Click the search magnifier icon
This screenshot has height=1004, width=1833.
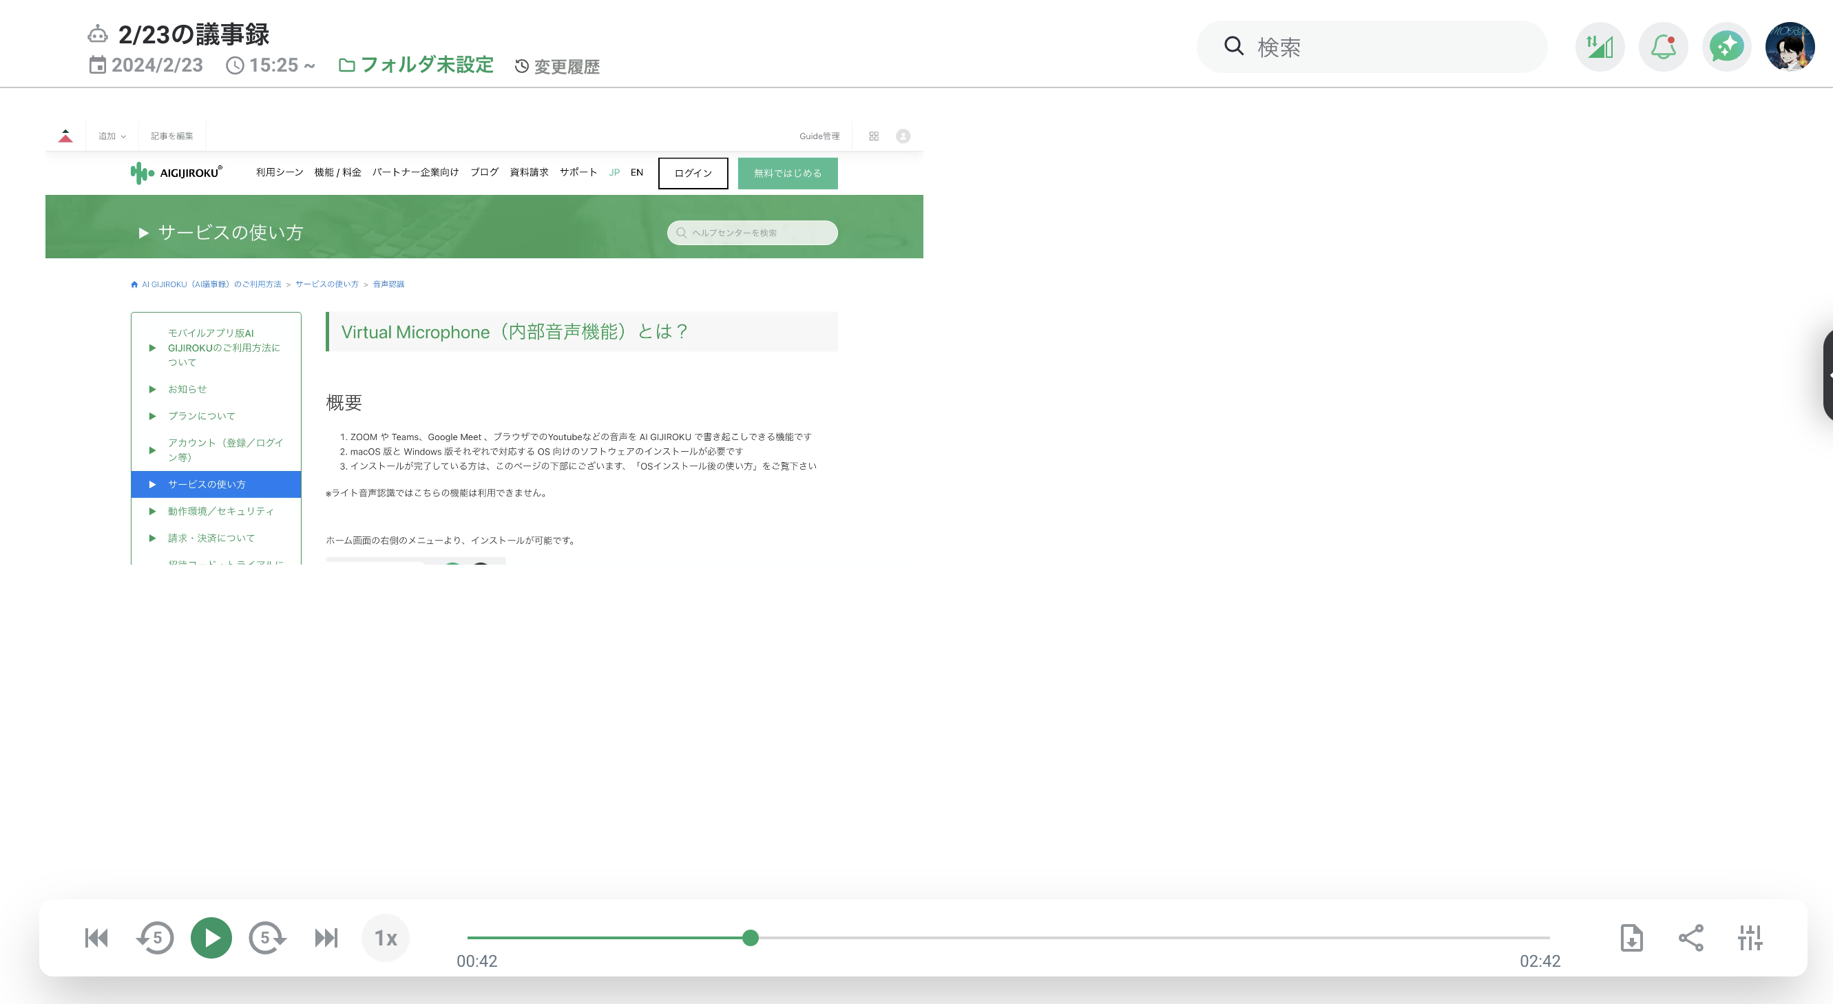1233,46
